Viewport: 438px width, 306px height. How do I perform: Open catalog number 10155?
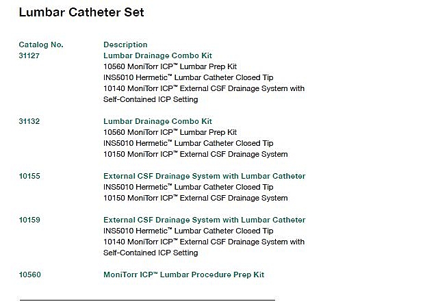pyautogui.click(x=29, y=176)
